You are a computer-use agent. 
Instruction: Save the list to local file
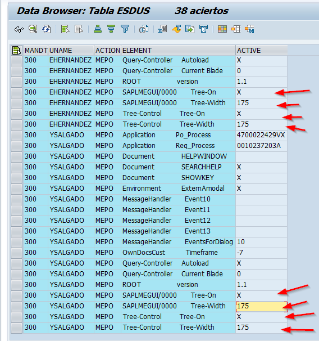[x=190, y=29]
